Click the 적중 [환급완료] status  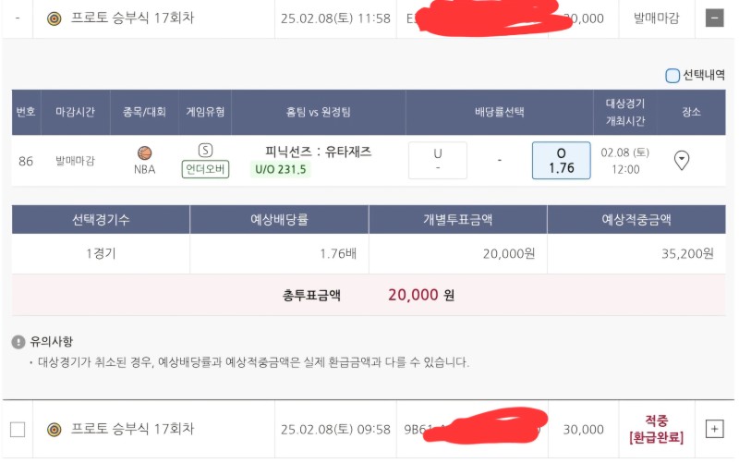(x=655, y=429)
